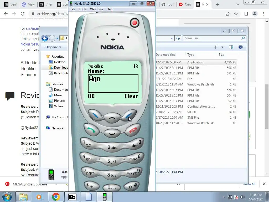Select the Configuration settings file row
Screen dimensions: 269x202
(196, 107)
